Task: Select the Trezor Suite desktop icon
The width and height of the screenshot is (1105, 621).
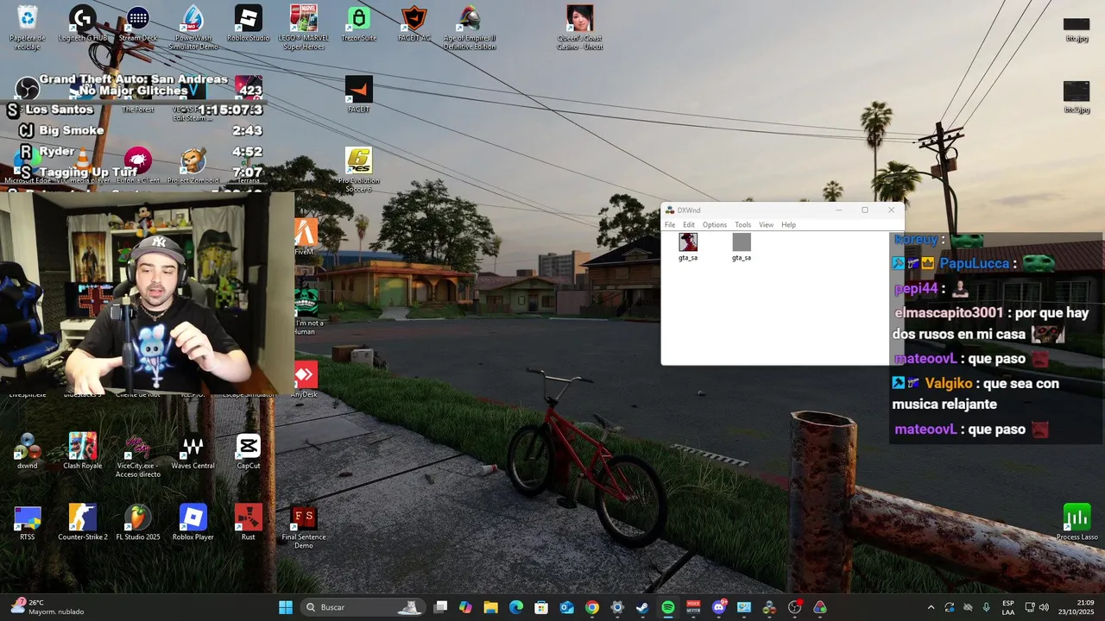Action: click(358, 24)
